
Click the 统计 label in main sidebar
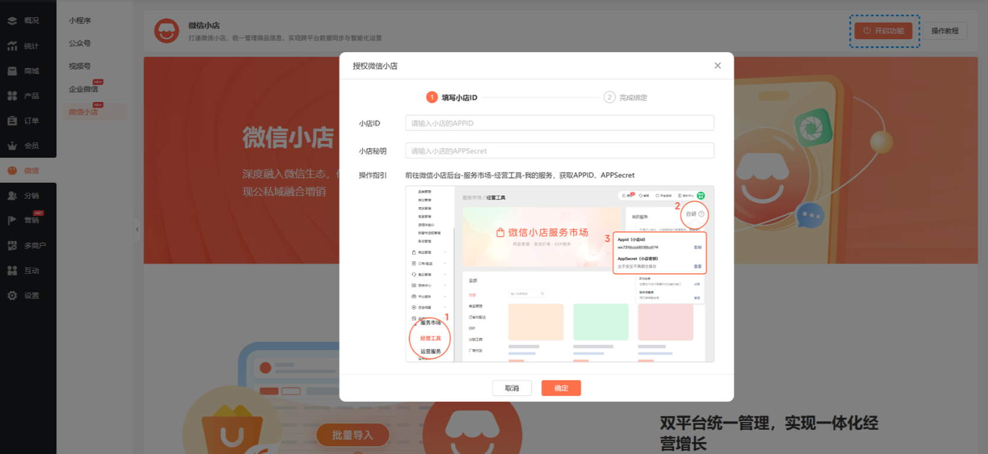(31, 46)
